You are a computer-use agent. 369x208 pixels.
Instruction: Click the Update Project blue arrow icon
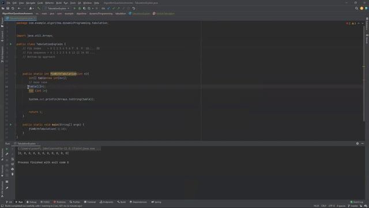108,8
